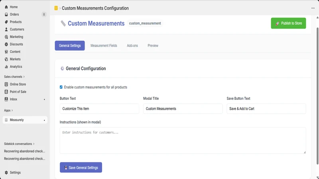Click the Analytics bar chart icon

pos(6,66)
